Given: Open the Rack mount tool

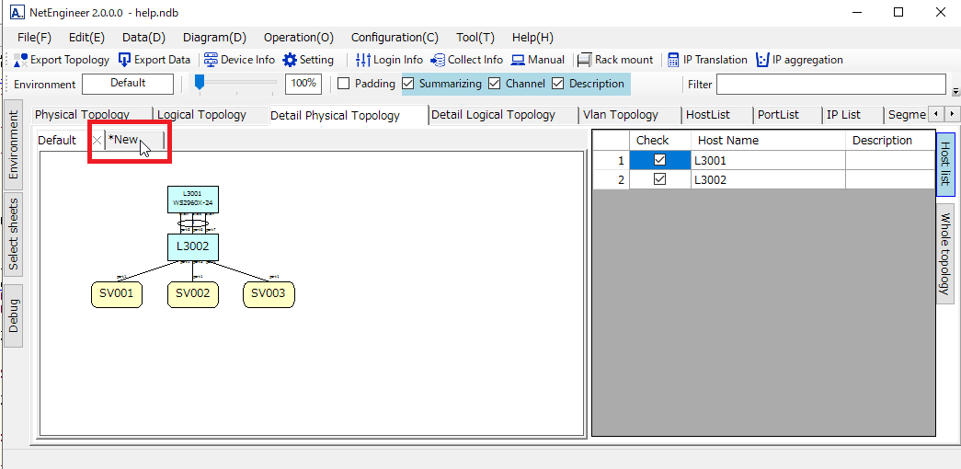Looking at the screenshot, I should [x=584, y=60].
